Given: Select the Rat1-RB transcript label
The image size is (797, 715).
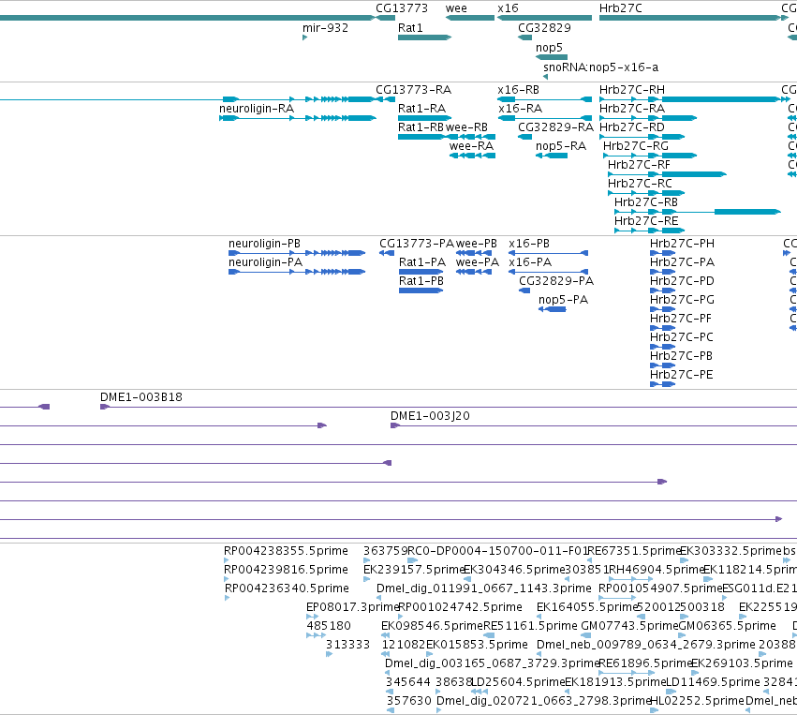Looking at the screenshot, I should [421, 127].
